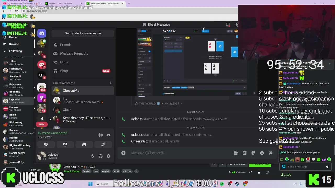
Task: Expand THE WORLD embed arrow
Action: (181, 104)
